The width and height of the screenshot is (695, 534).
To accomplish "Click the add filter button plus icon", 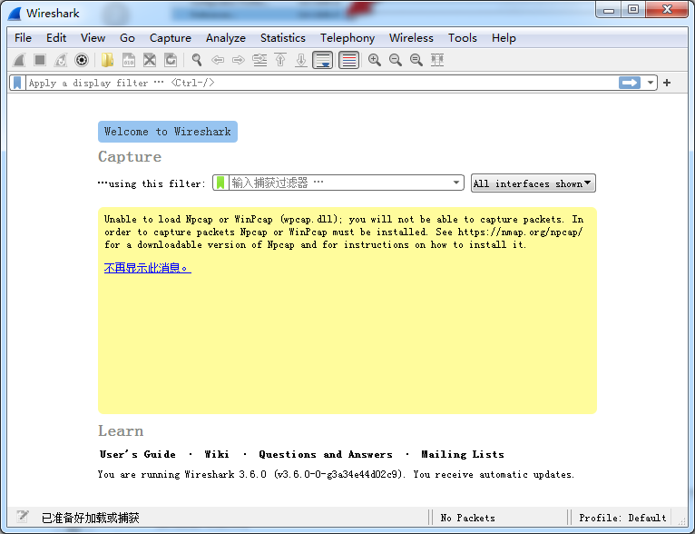I will 667,83.
